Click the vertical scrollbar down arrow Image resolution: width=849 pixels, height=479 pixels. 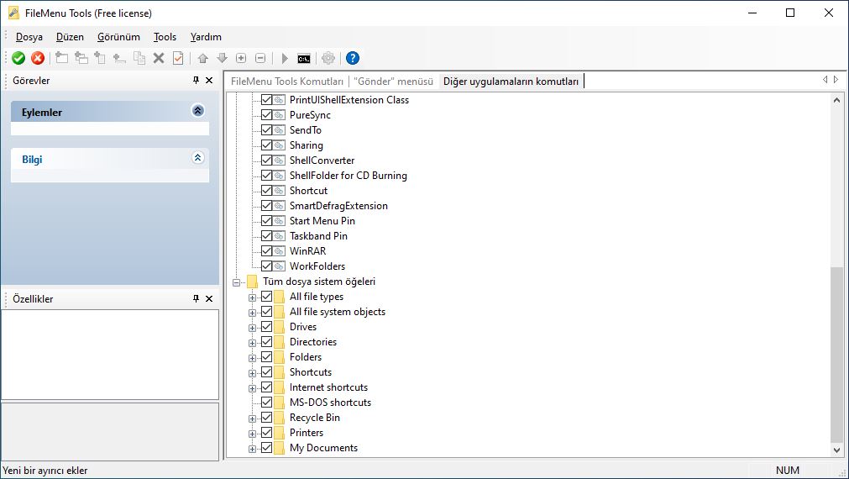click(x=836, y=450)
